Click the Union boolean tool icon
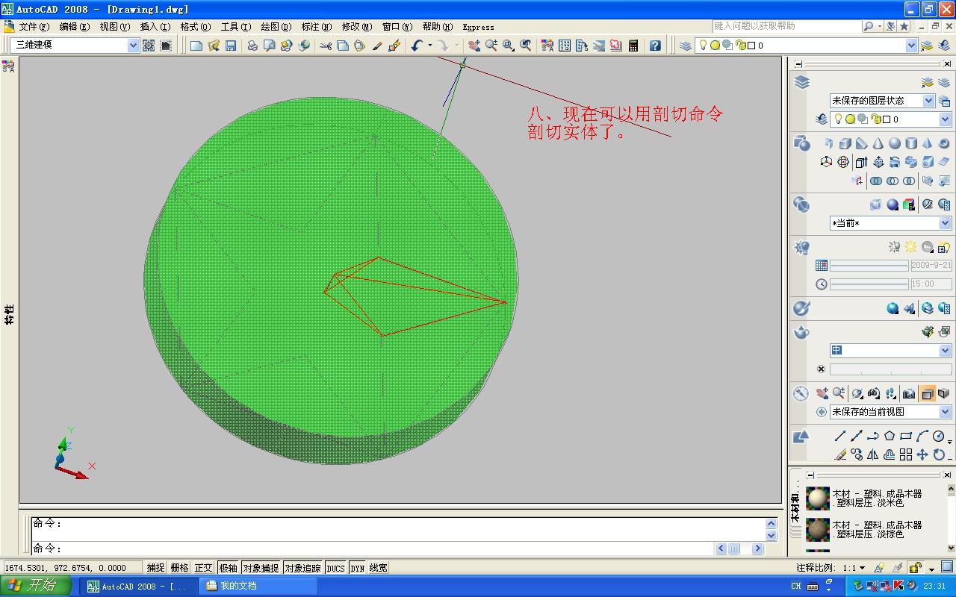Screen dimensions: 956x597 pos(876,181)
